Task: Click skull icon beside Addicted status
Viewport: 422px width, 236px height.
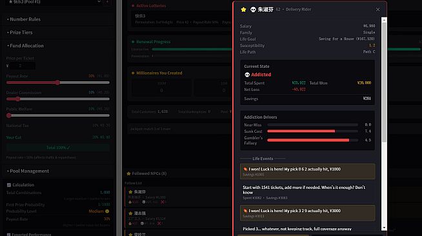Action: [x=247, y=74]
